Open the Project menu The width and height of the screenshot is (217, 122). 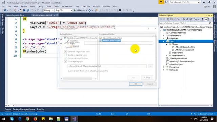point(24,6)
